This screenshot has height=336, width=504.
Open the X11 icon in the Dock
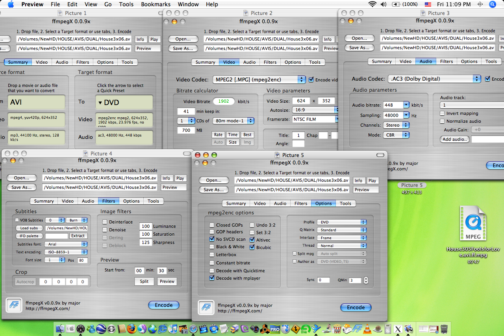click(398, 328)
